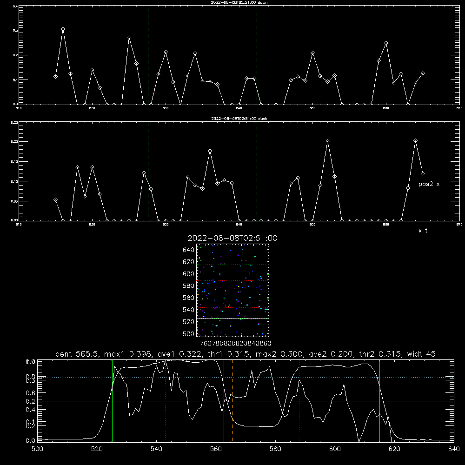Click the dusk plot title '2022-08-08T02:51:00 dusk'

tap(239, 119)
